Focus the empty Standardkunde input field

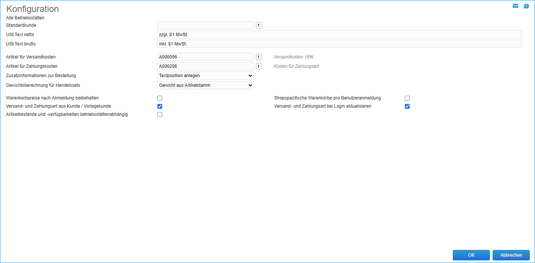[205, 25]
